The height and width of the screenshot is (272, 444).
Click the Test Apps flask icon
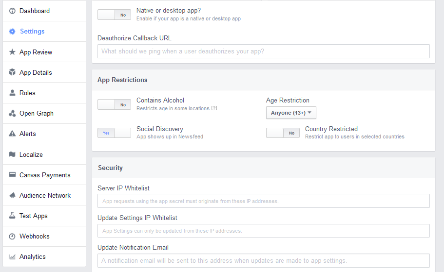pyautogui.click(x=12, y=216)
